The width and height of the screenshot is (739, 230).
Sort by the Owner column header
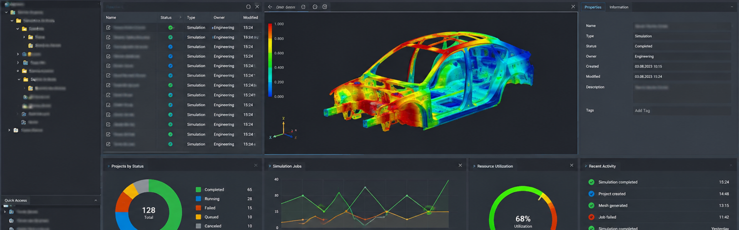[x=219, y=18]
